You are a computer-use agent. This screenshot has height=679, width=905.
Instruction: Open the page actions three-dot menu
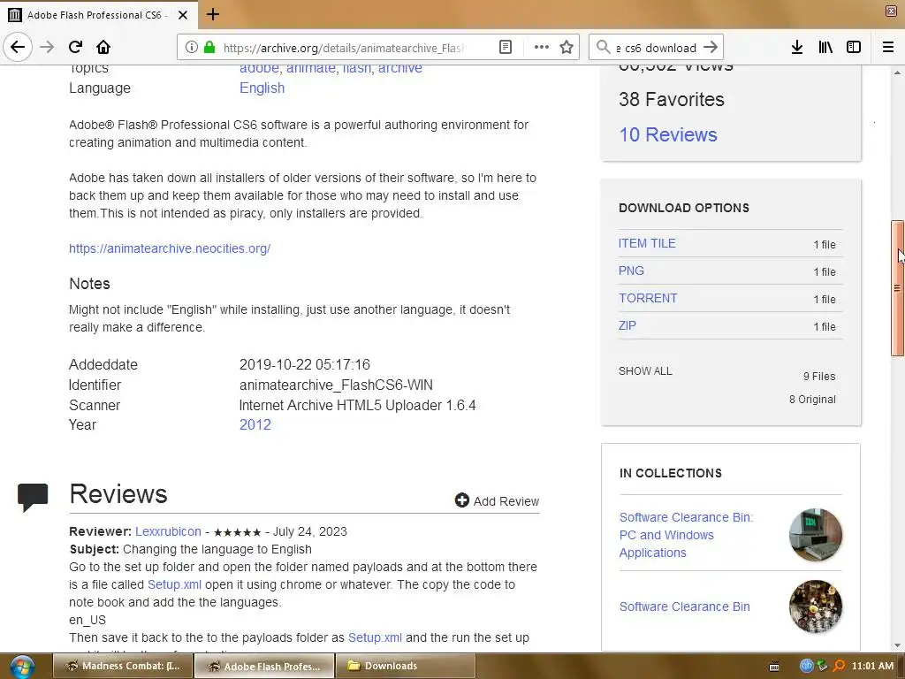(x=542, y=48)
